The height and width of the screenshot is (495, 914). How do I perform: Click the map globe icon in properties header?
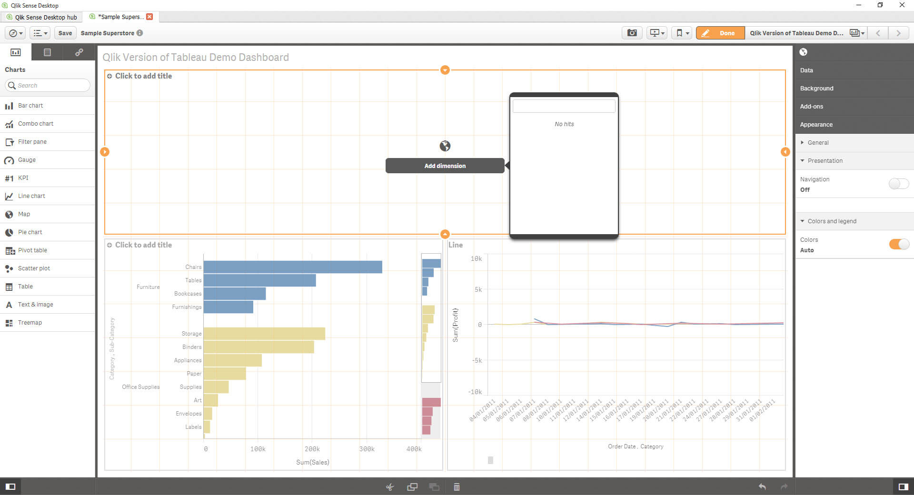point(804,52)
